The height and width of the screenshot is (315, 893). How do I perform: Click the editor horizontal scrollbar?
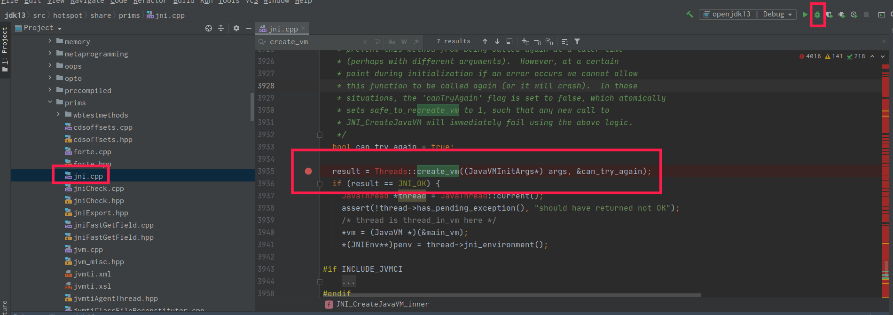(x=511, y=295)
